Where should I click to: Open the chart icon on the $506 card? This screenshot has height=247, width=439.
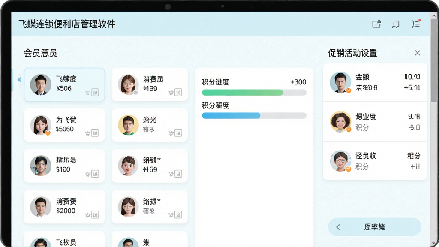click(95, 92)
